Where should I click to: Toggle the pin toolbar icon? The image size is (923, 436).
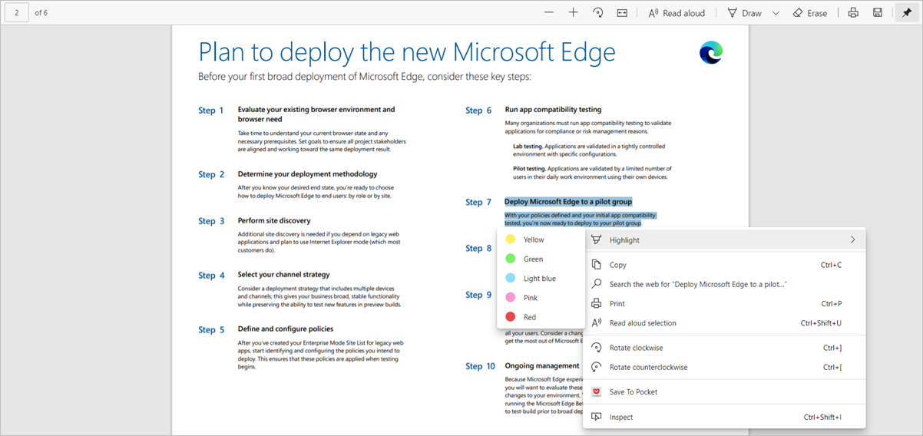pyautogui.click(x=907, y=13)
